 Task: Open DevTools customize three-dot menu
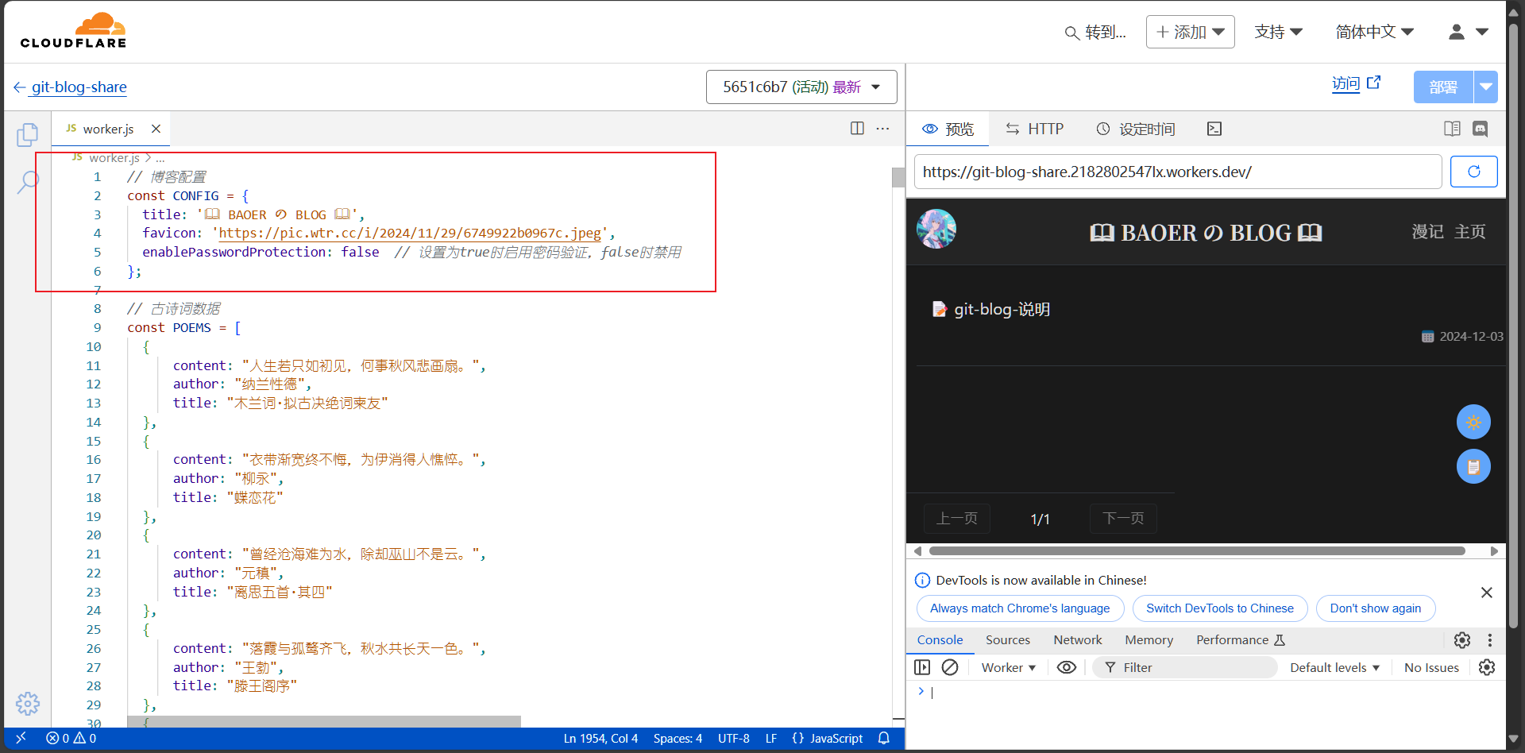pos(1490,640)
